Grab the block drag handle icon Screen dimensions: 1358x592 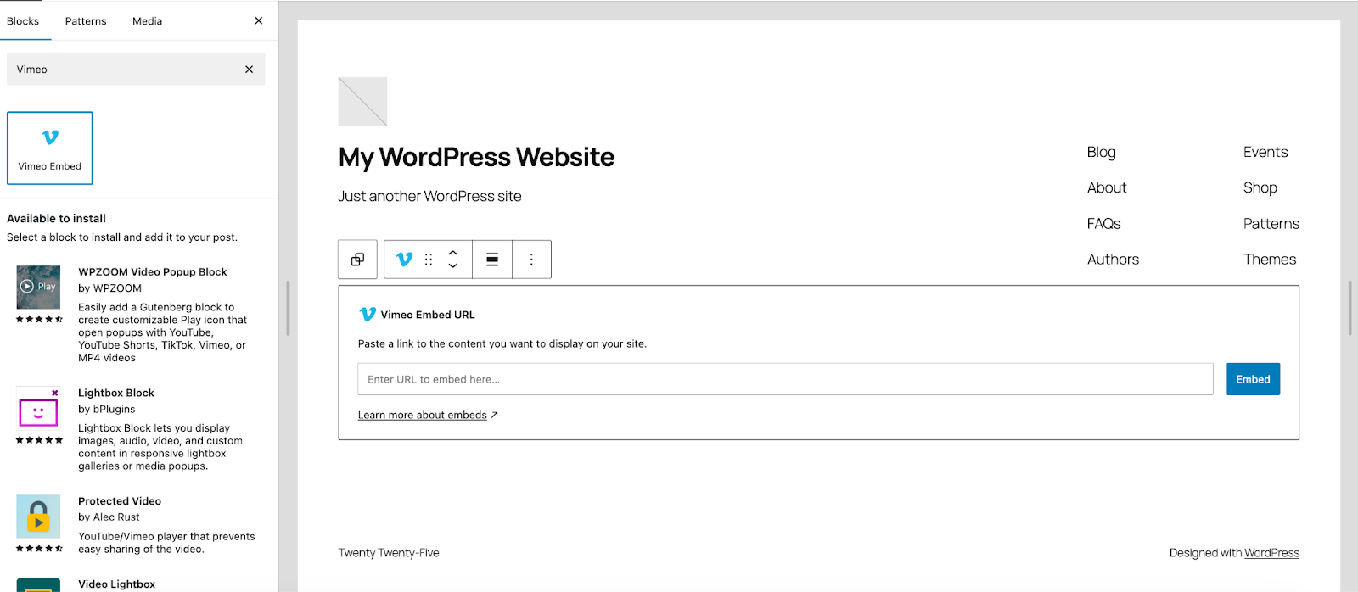[x=429, y=260]
